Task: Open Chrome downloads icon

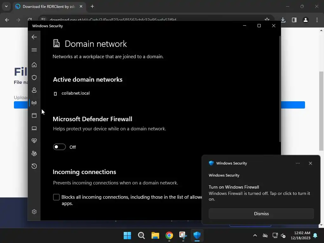Action: pyautogui.click(x=283, y=20)
